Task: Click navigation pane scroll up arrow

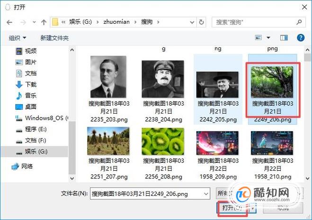Action: point(72,50)
